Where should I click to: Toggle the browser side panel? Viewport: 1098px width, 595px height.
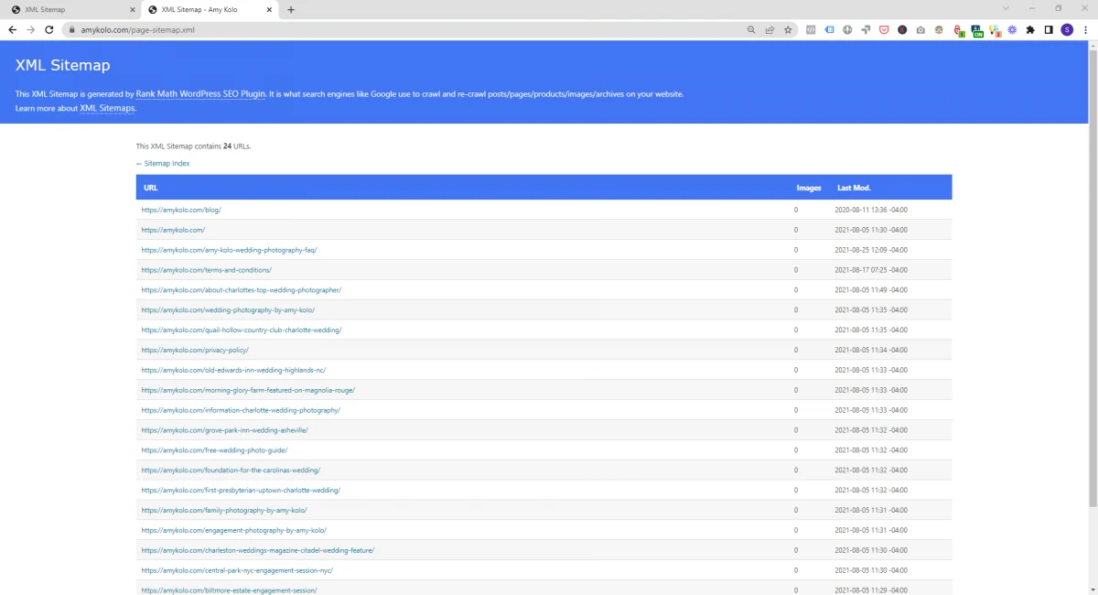[x=1049, y=29]
